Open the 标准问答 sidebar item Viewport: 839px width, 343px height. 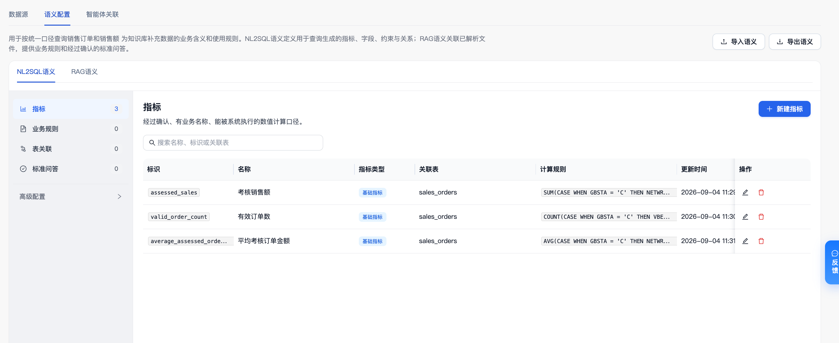click(x=71, y=169)
